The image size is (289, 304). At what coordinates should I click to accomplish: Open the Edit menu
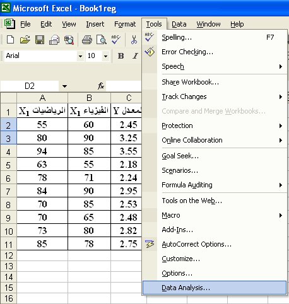[x=46, y=24]
